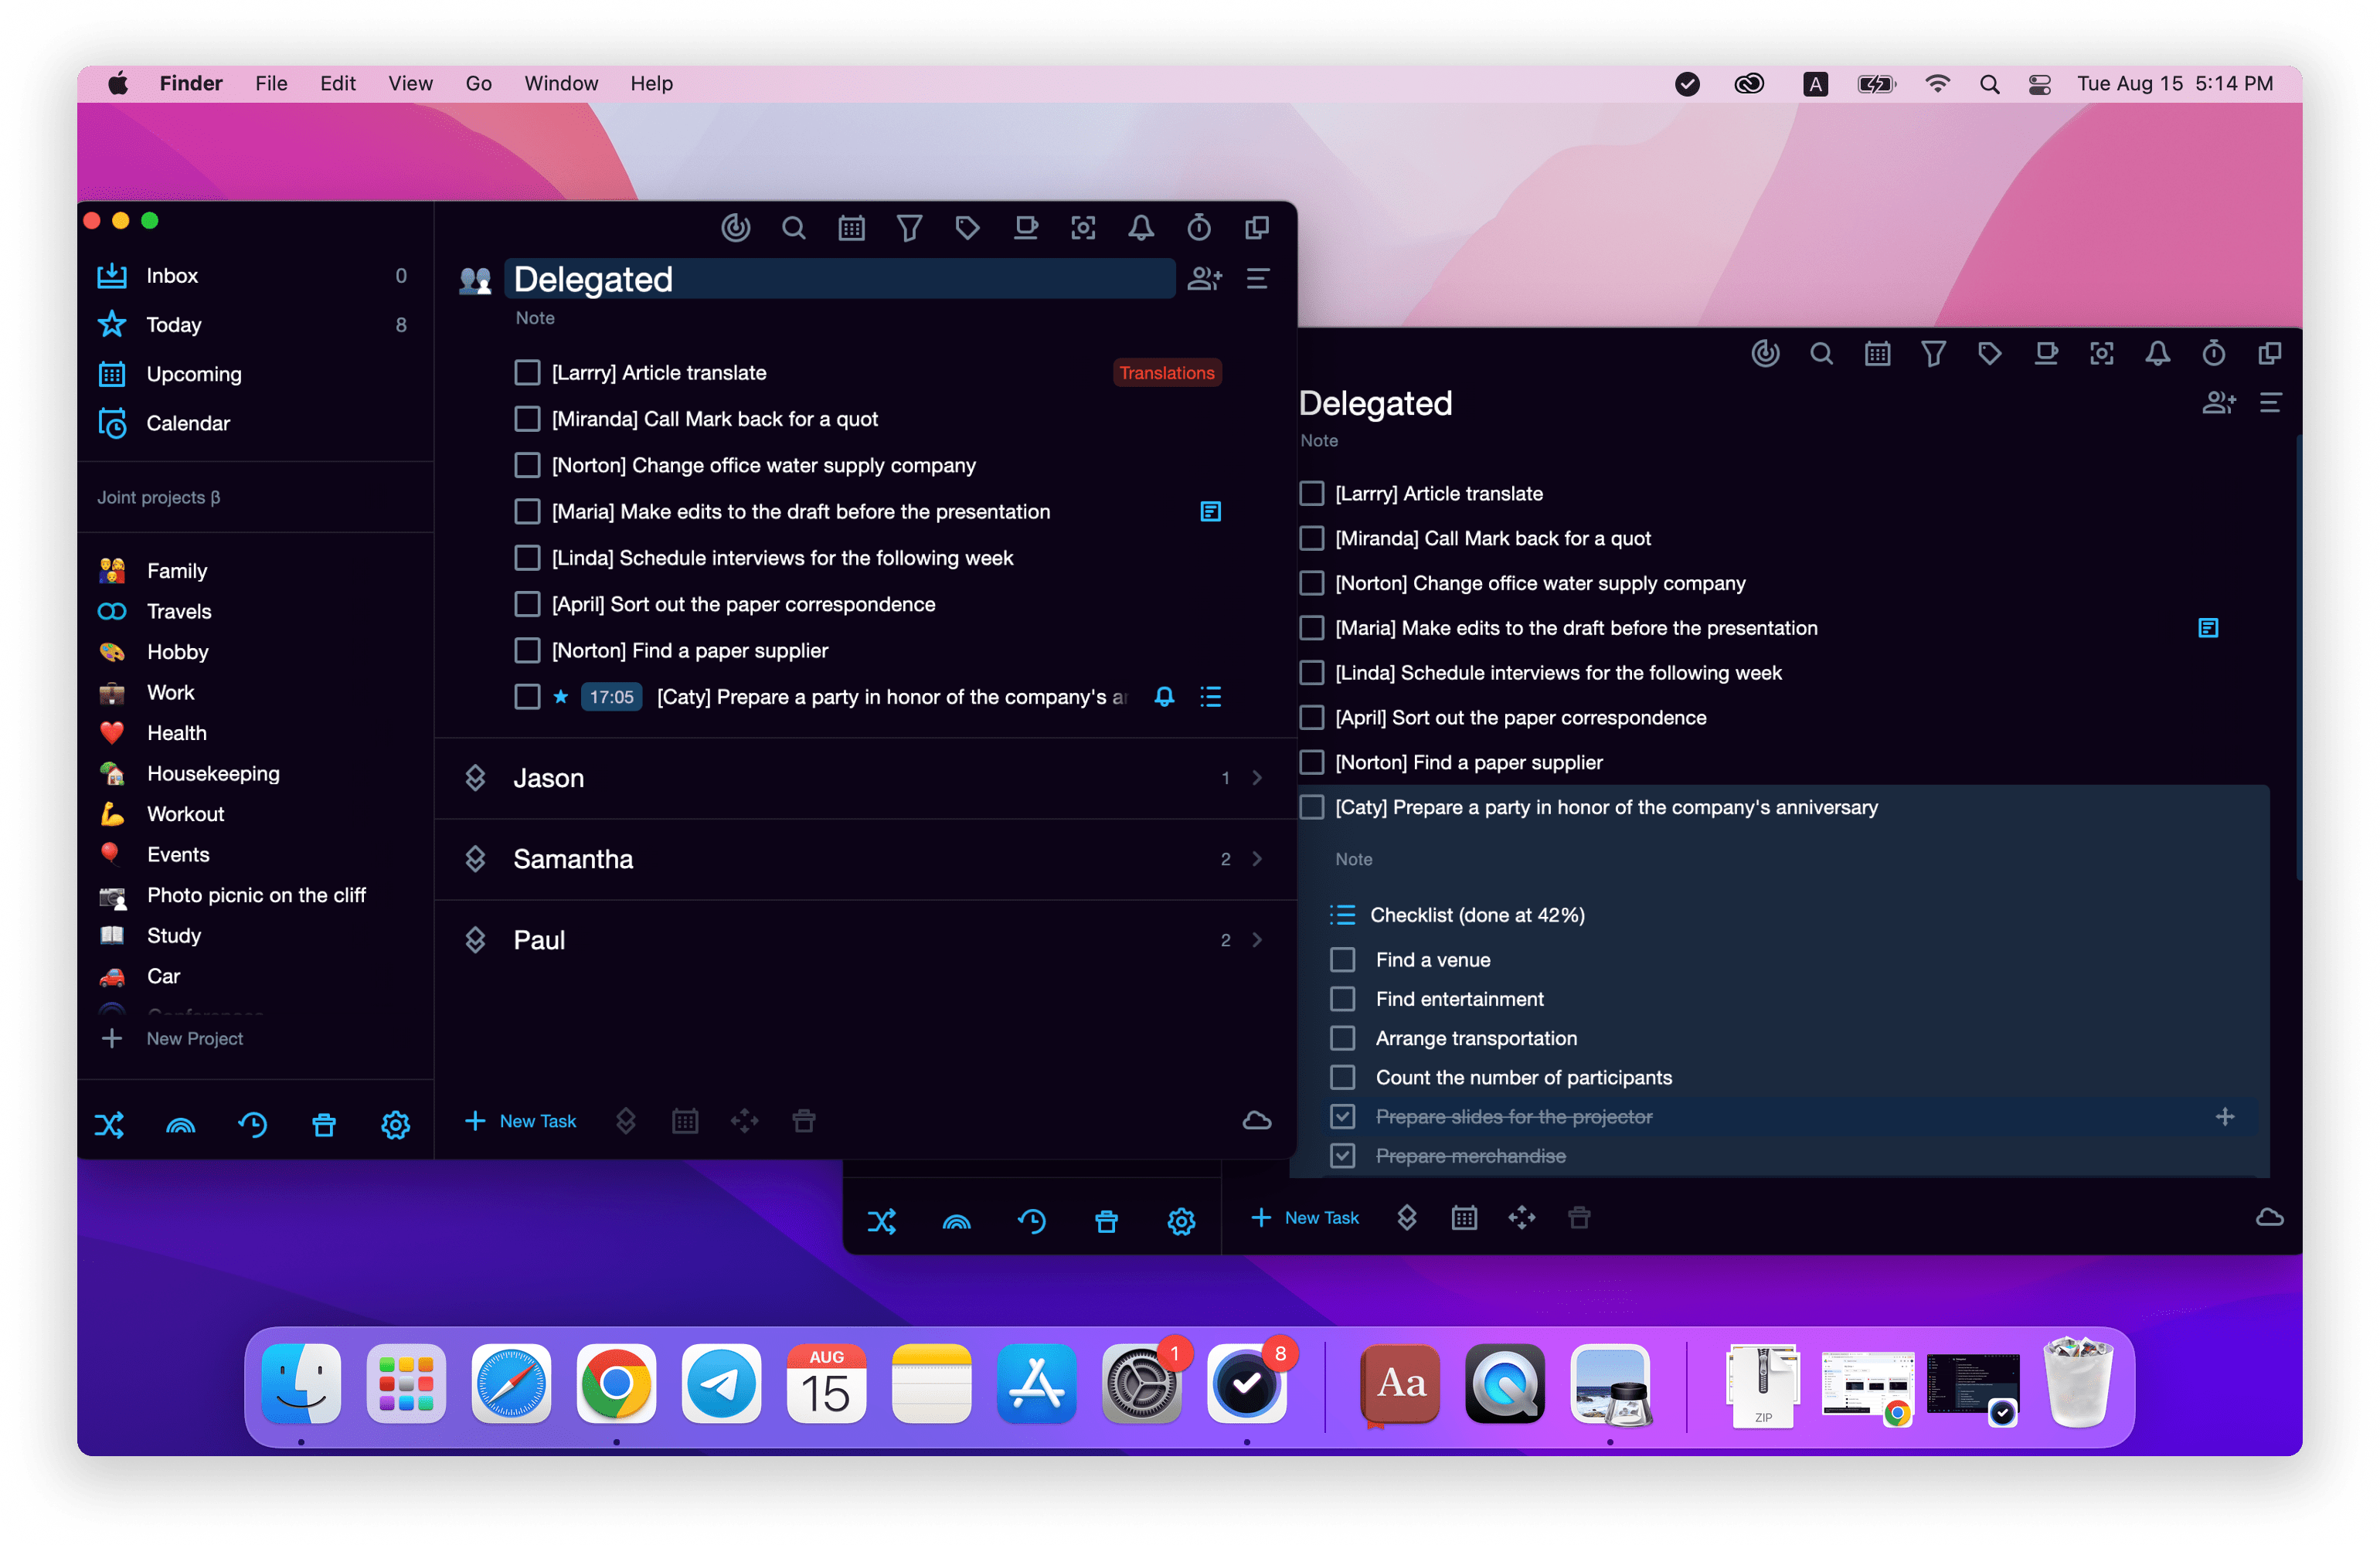
Task: Click the checklist icon on Caty task, front window
Action: [1210, 697]
